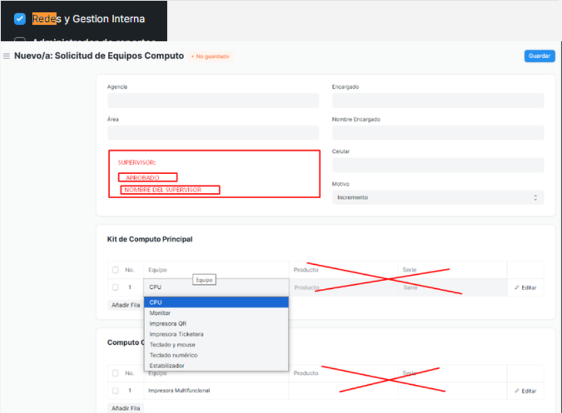Click the Encargado input field
The height and width of the screenshot is (413, 562).
(437, 101)
